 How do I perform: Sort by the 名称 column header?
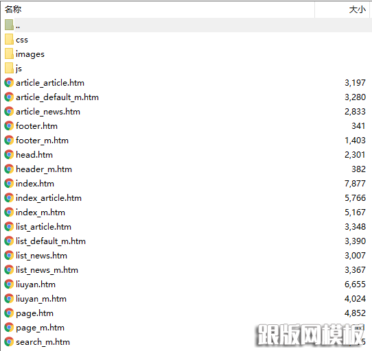pyautogui.click(x=13, y=10)
